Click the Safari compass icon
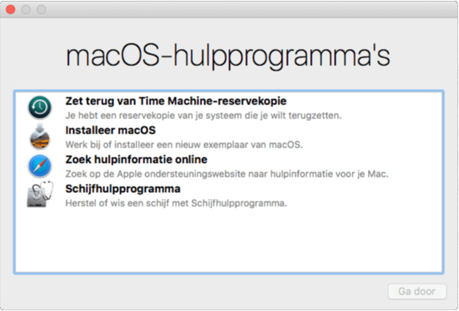 point(39,166)
